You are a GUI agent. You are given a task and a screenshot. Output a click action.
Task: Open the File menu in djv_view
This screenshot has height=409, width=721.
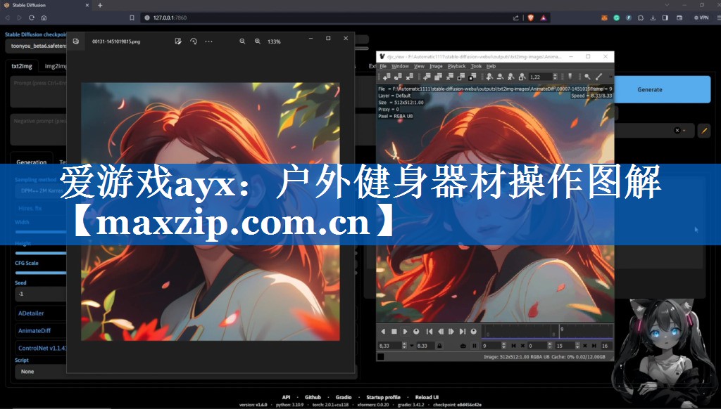point(383,66)
